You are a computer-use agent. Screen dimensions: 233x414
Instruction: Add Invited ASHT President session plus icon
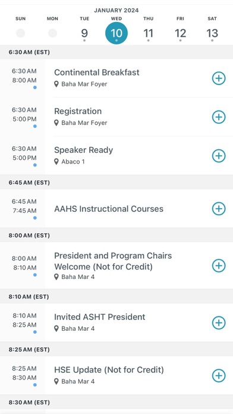219,322
